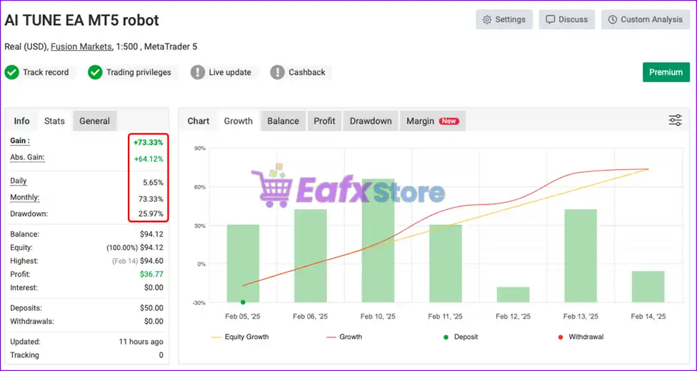
Task: Open Custom Analysis
Action: coord(645,20)
